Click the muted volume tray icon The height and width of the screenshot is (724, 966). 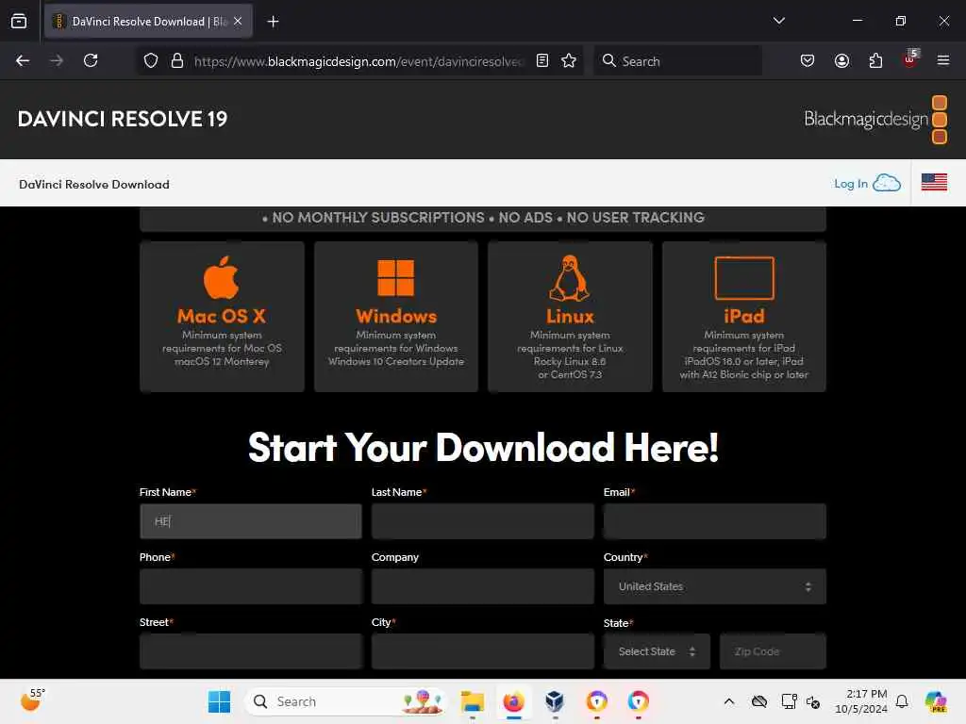click(x=813, y=701)
